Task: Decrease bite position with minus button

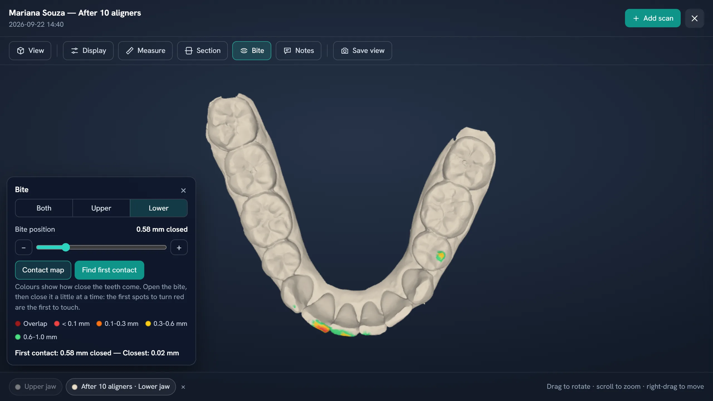Action: pyautogui.click(x=24, y=247)
